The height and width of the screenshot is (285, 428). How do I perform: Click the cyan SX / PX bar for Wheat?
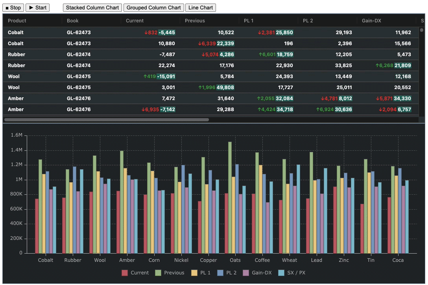click(298, 209)
